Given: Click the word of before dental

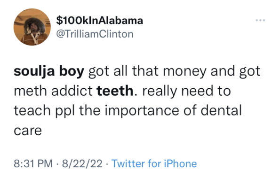Looking at the screenshot, I should point(190,110).
